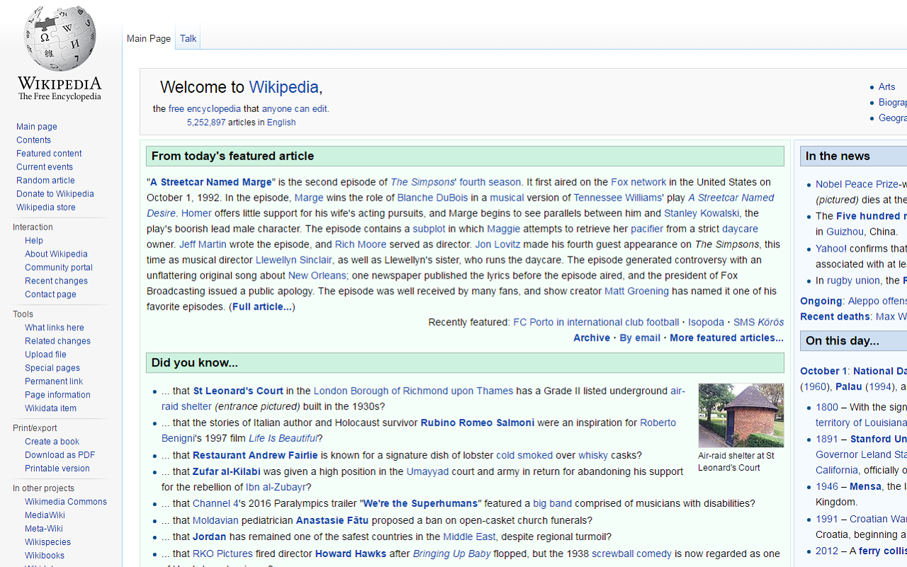
Task: Open the Random article sidebar link
Action: pos(45,181)
